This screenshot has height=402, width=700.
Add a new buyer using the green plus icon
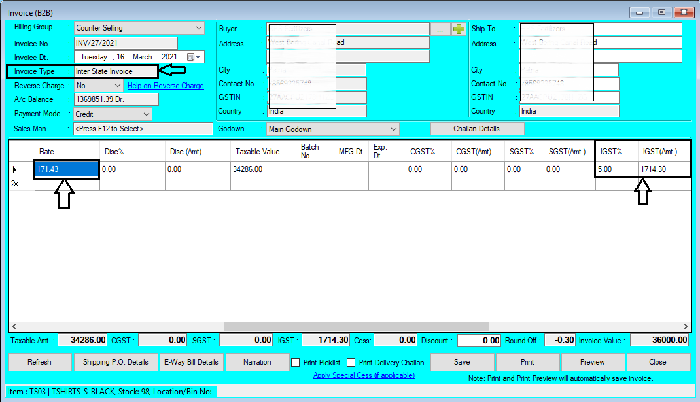click(458, 28)
